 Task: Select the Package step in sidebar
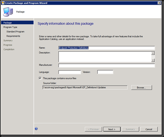pos(17,23)
